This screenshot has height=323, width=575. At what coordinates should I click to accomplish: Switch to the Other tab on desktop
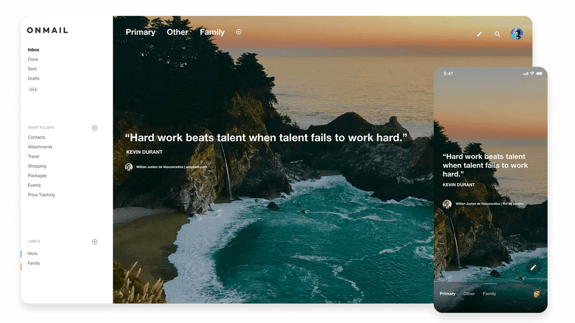click(x=177, y=32)
